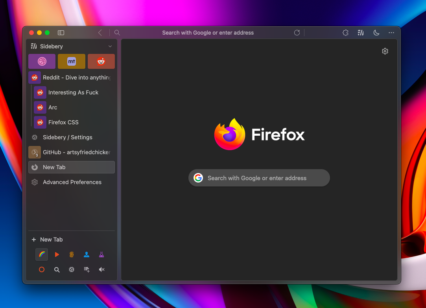Open the Advanced Preferences tab
This screenshot has height=308, width=426.
pos(72,182)
